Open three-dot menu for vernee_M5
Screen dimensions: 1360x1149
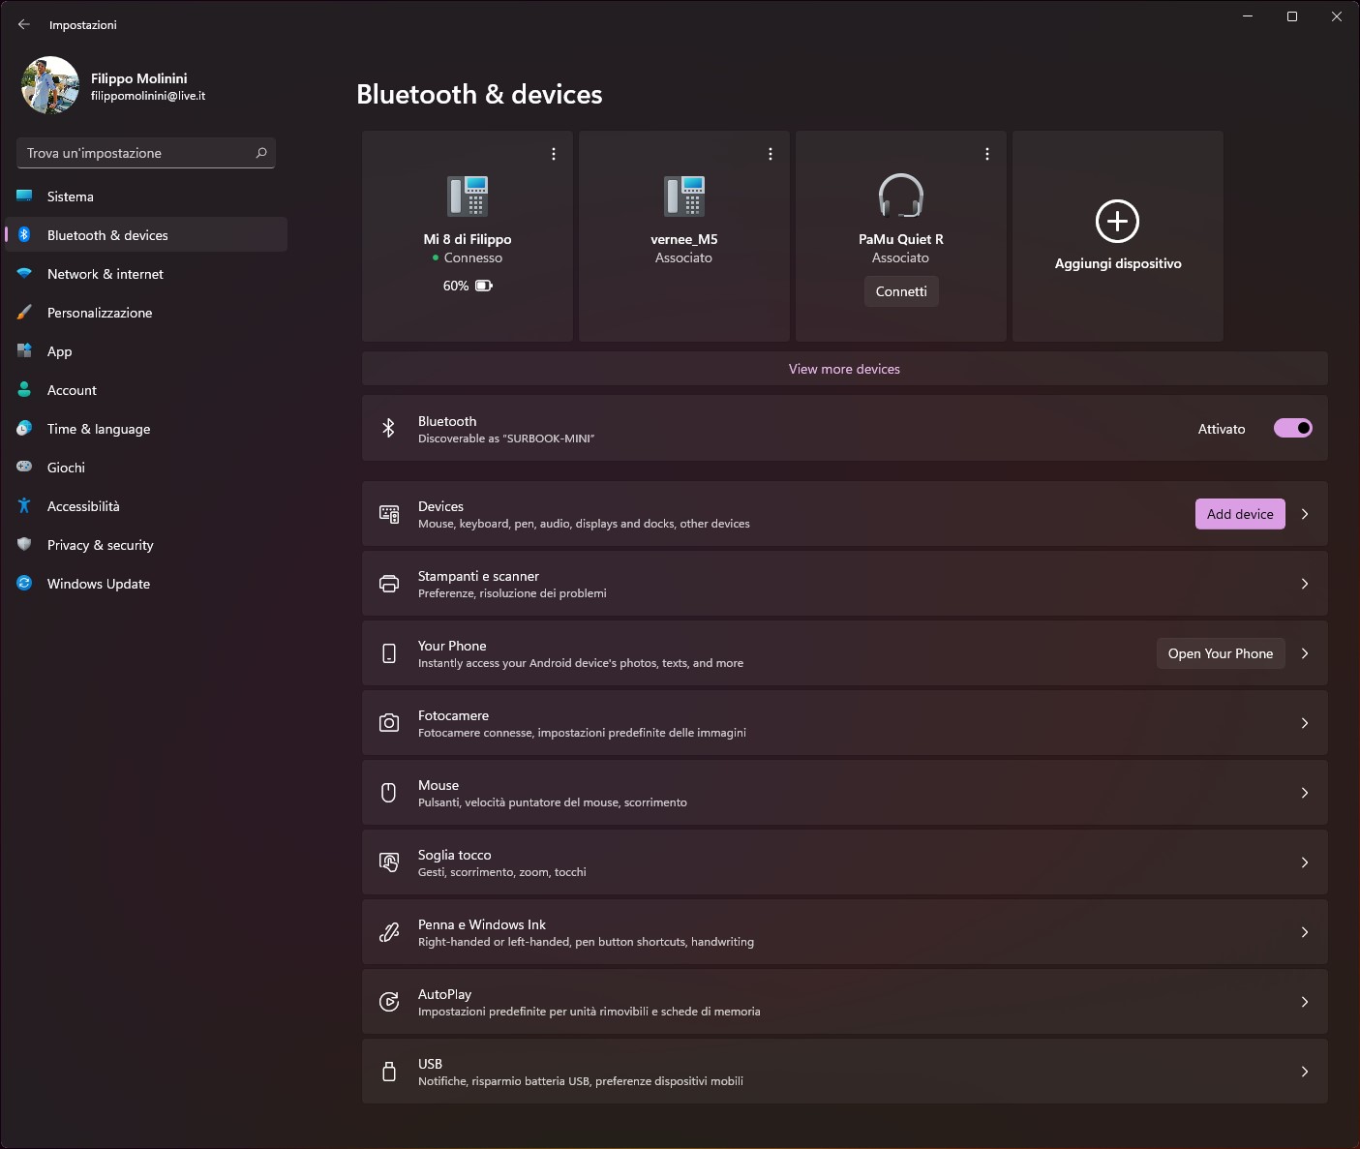point(771,154)
